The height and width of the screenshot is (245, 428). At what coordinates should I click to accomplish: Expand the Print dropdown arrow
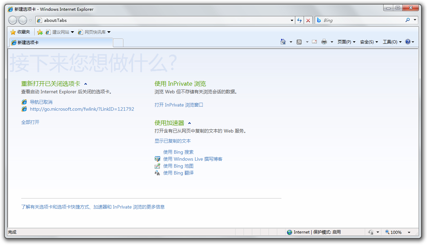pos(332,42)
